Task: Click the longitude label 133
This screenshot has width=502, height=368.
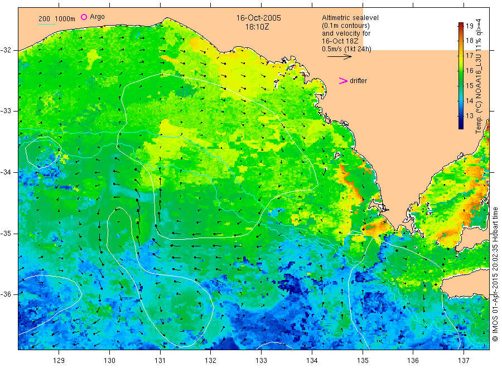Action: pyautogui.click(x=261, y=361)
